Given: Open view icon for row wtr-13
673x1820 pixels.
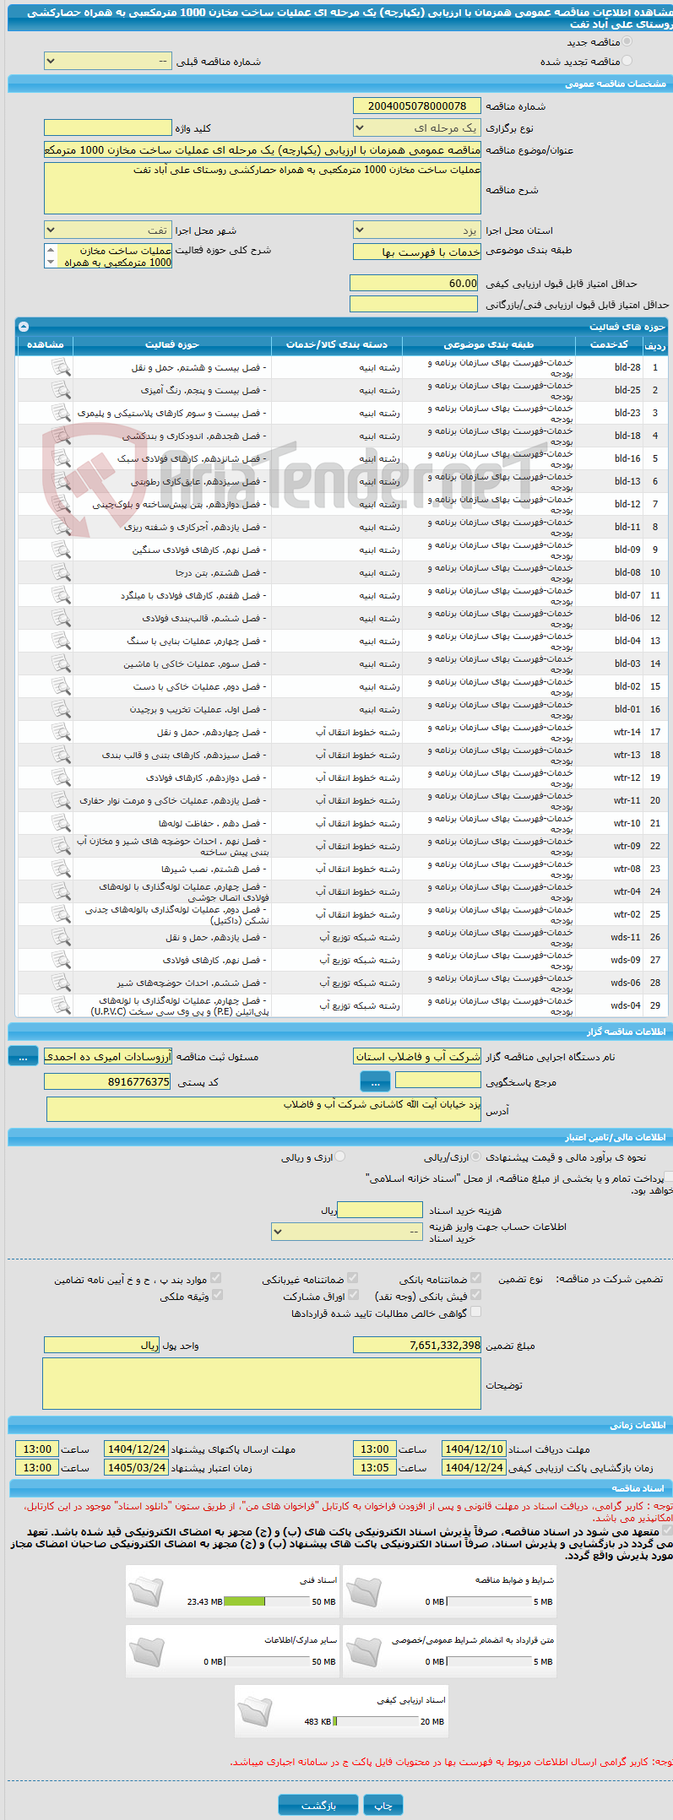Looking at the screenshot, I should [x=61, y=755].
